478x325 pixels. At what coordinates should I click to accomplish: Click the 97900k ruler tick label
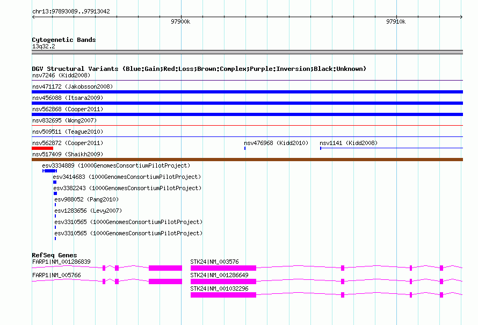coord(180,21)
